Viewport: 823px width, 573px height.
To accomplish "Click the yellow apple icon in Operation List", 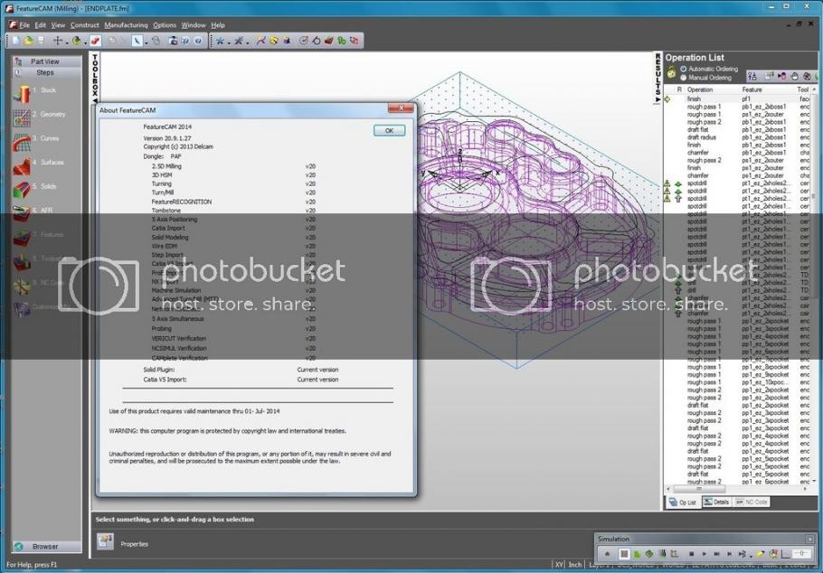I will click(x=671, y=73).
